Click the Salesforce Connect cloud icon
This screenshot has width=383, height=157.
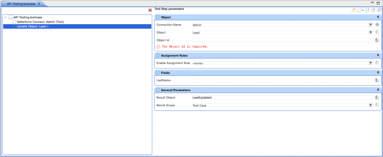coord(15,22)
